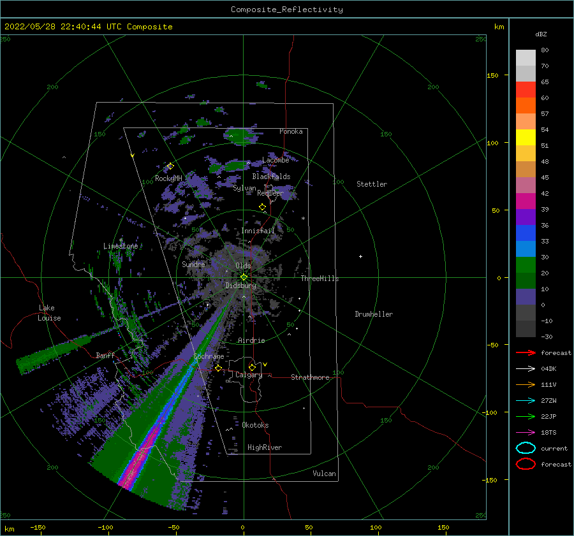Click the white plus marker south of Stettler
This screenshot has width=574, height=536.
[x=360, y=256]
